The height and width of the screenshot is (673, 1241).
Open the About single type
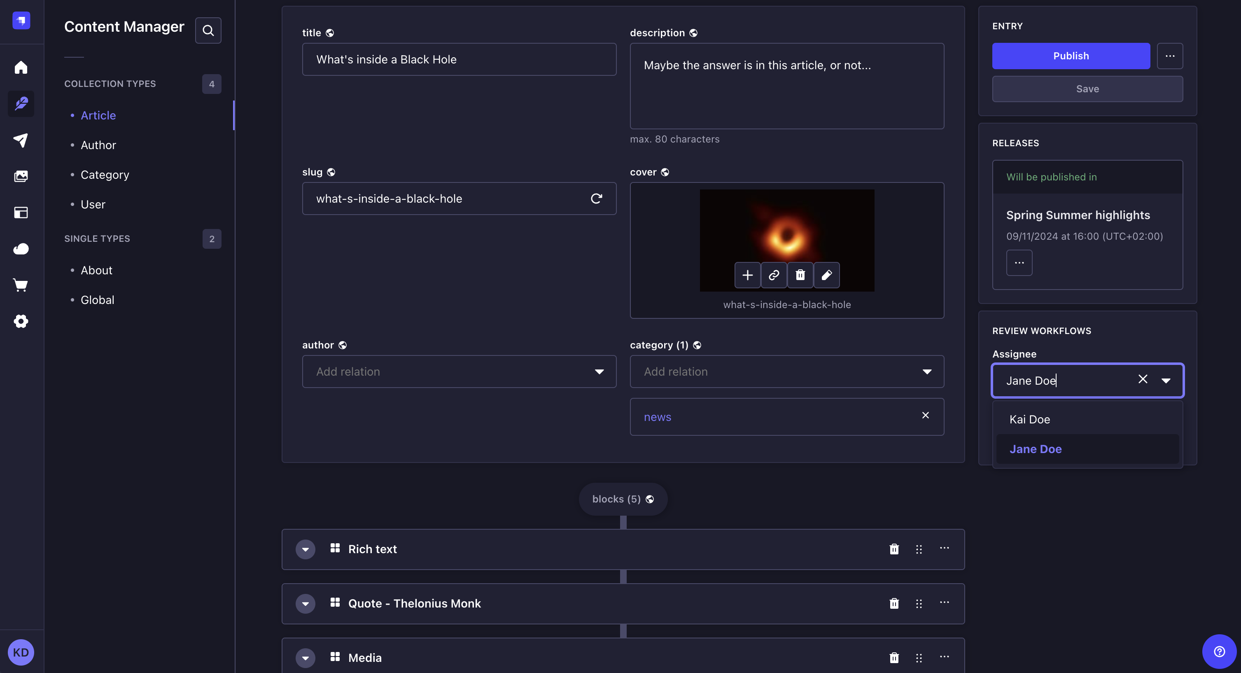[x=96, y=270]
